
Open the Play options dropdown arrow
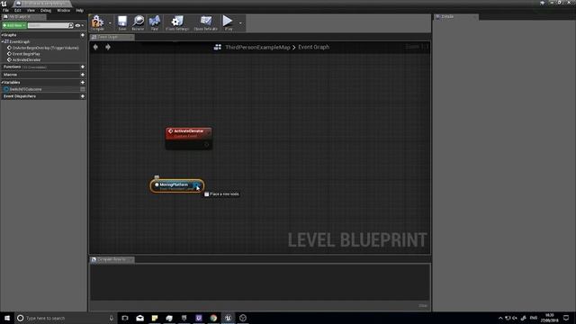(x=240, y=23)
